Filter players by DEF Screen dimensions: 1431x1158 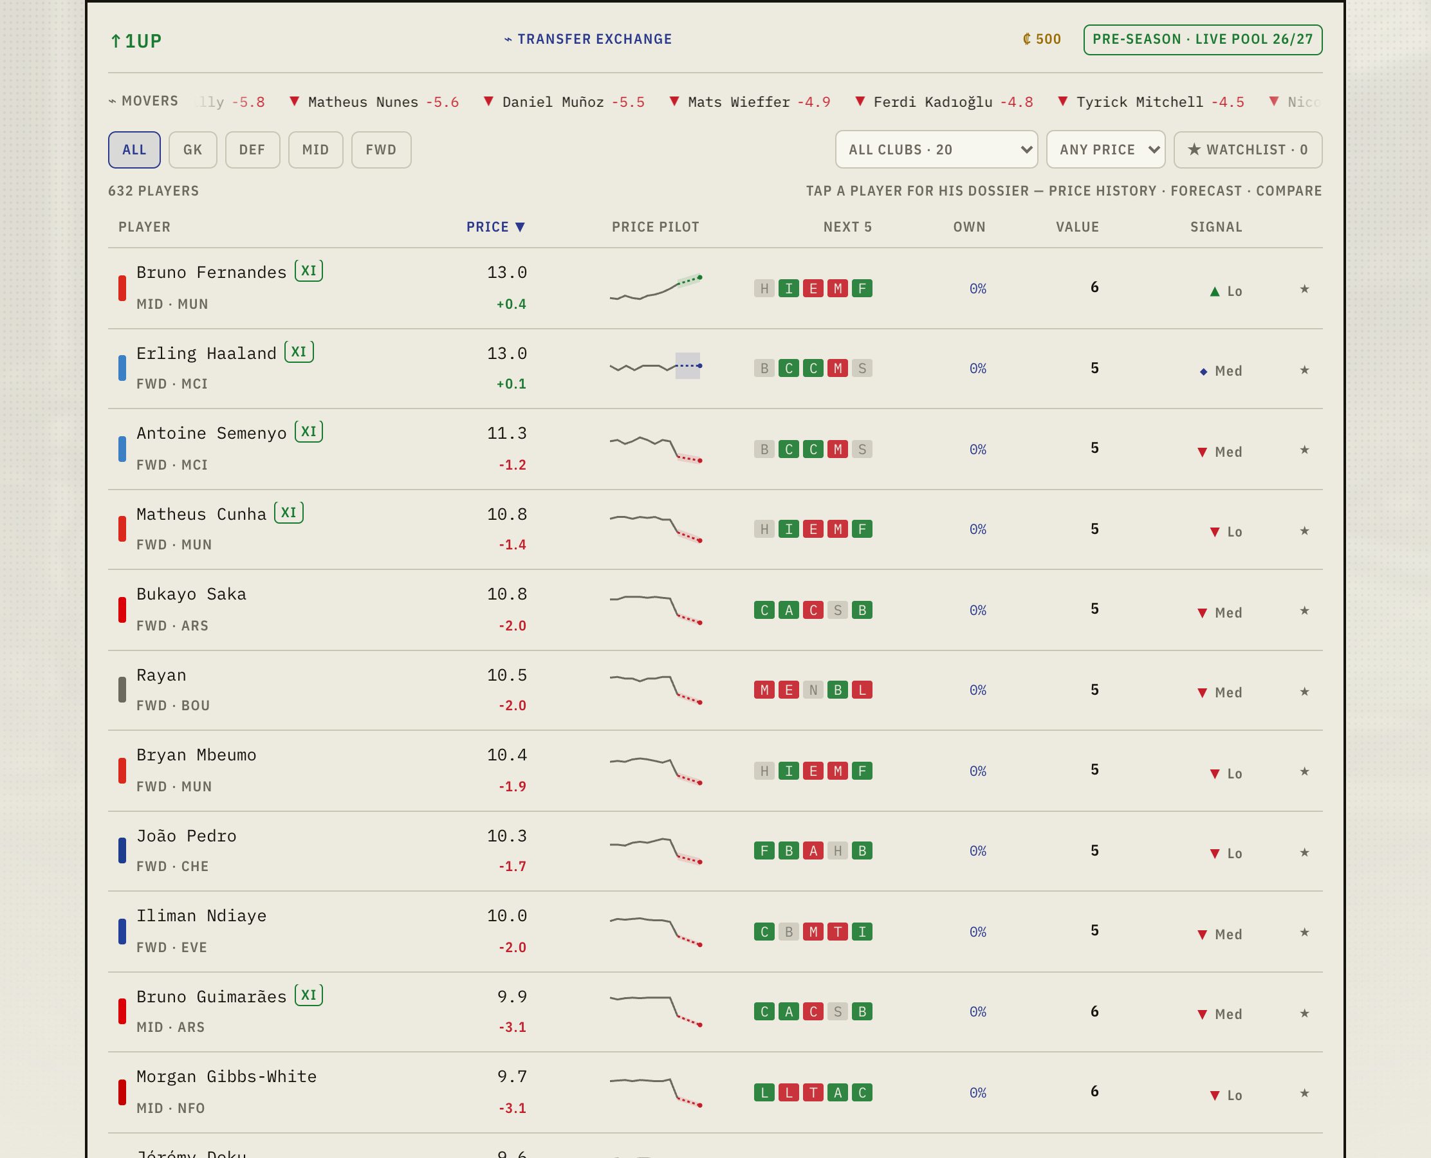(252, 149)
